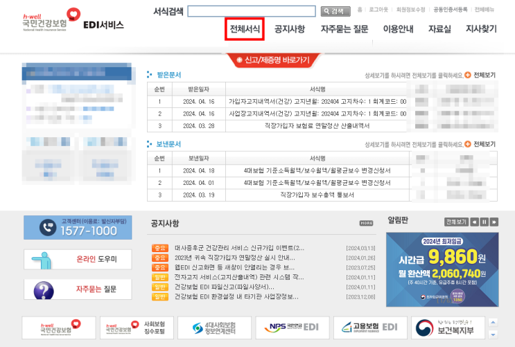Click footer banner scroll-down arrow
The width and height of the screenshot is (515, 347).
[x=493, y=335]
